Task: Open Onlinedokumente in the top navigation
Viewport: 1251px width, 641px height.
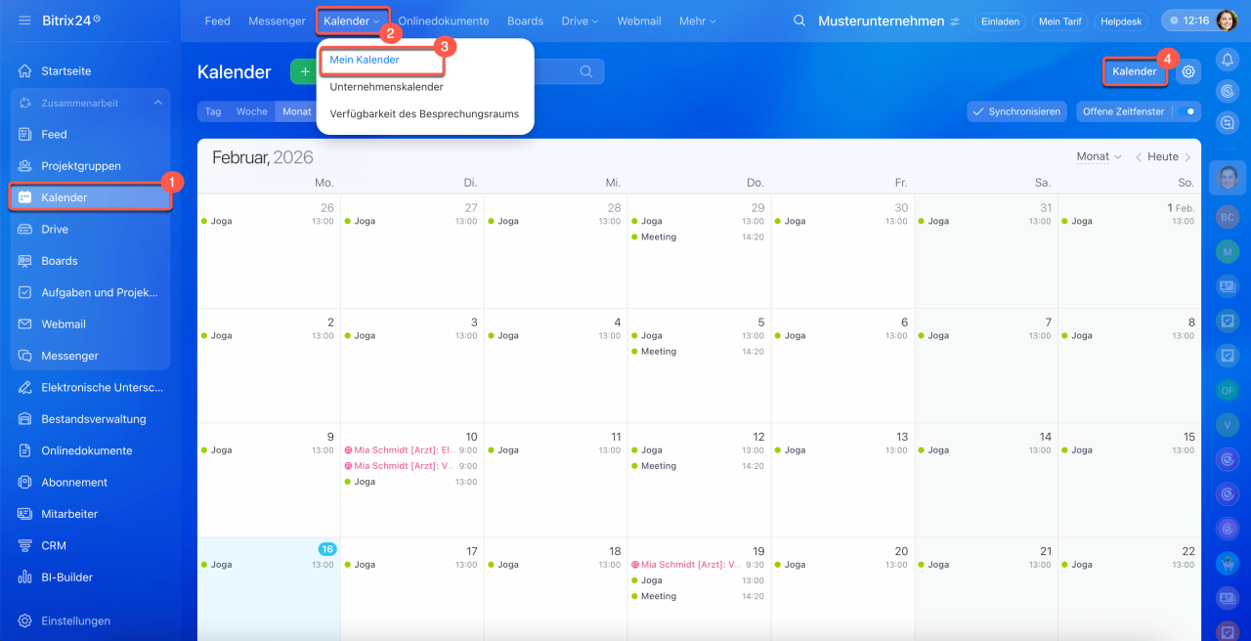Action: click(x=444, y=21)
